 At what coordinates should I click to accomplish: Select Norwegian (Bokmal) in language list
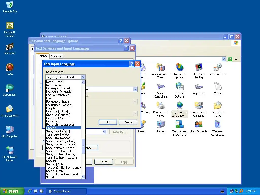coord(63,88)
